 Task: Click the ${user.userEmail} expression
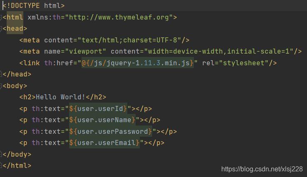(x=104, y=143)
